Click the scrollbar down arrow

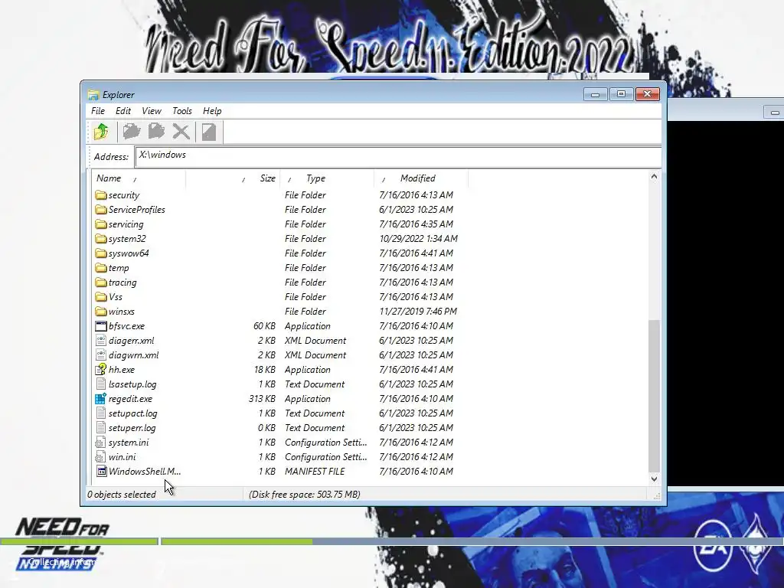point(654,479)
